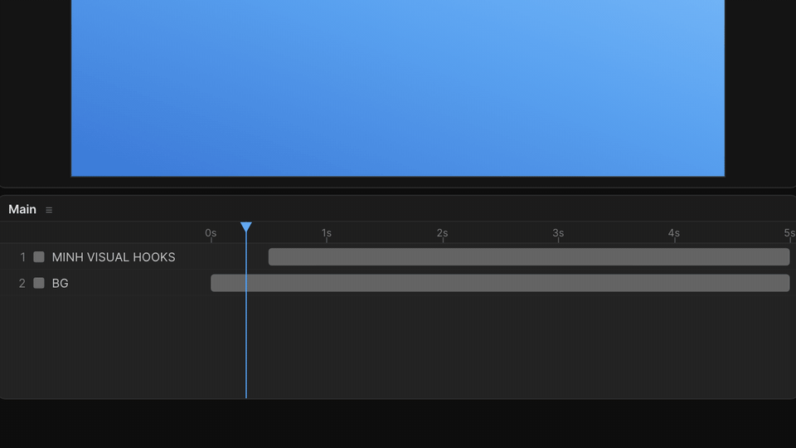Grab the blue playhead handle

click(x=246, y=226)
